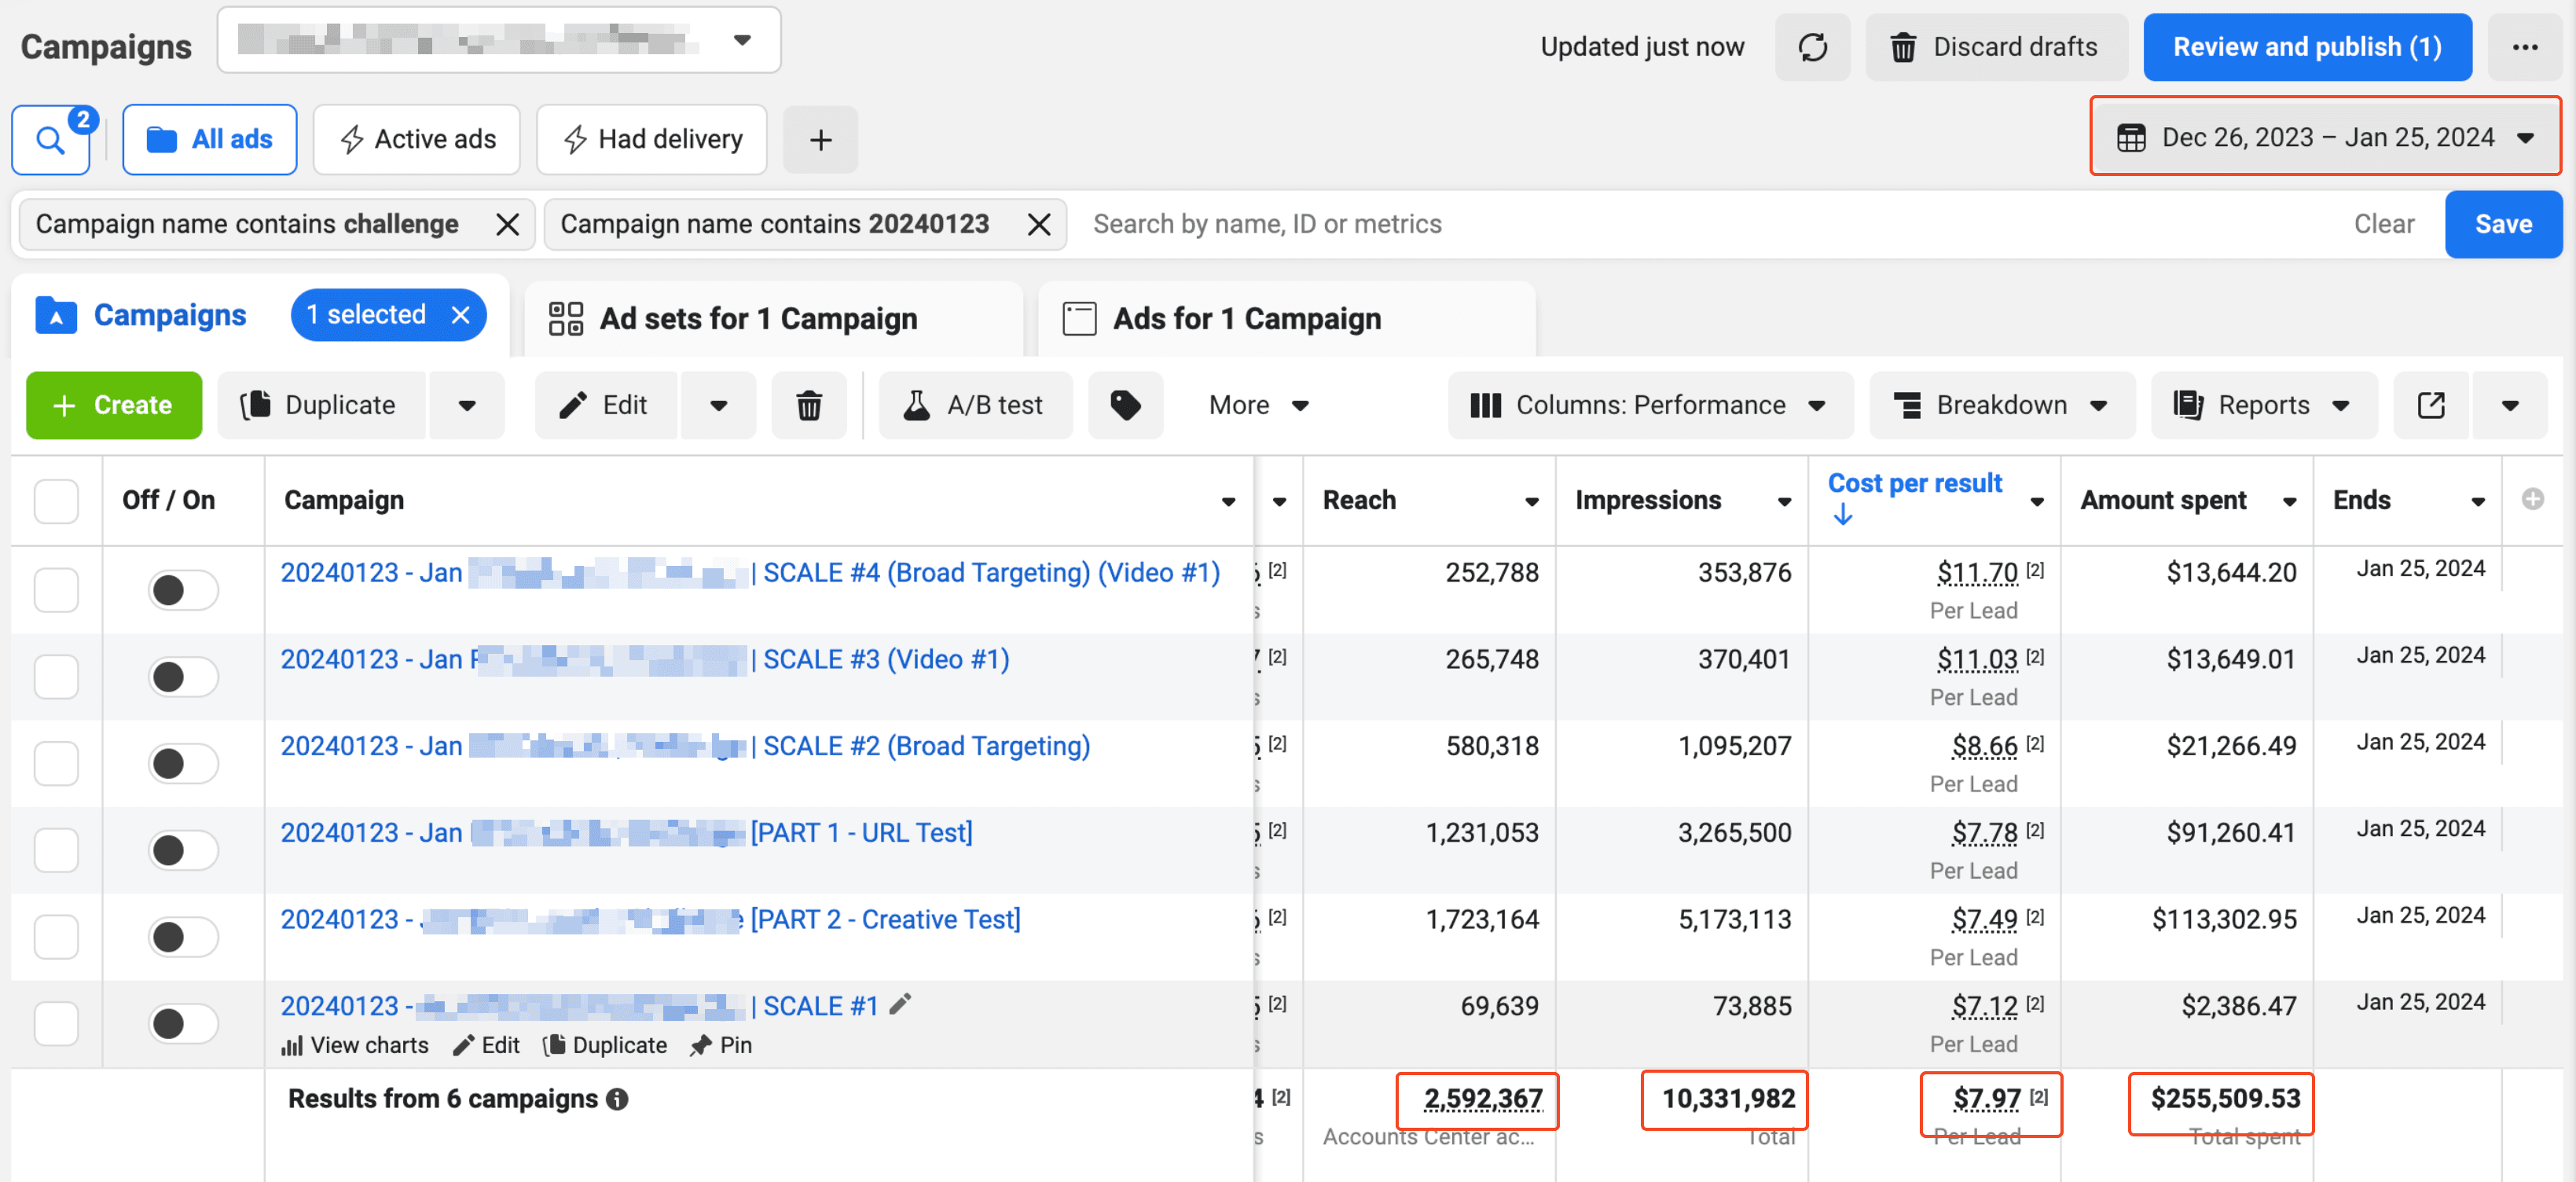Open Columns: Performance dropdown

[x=1650, y=405]
